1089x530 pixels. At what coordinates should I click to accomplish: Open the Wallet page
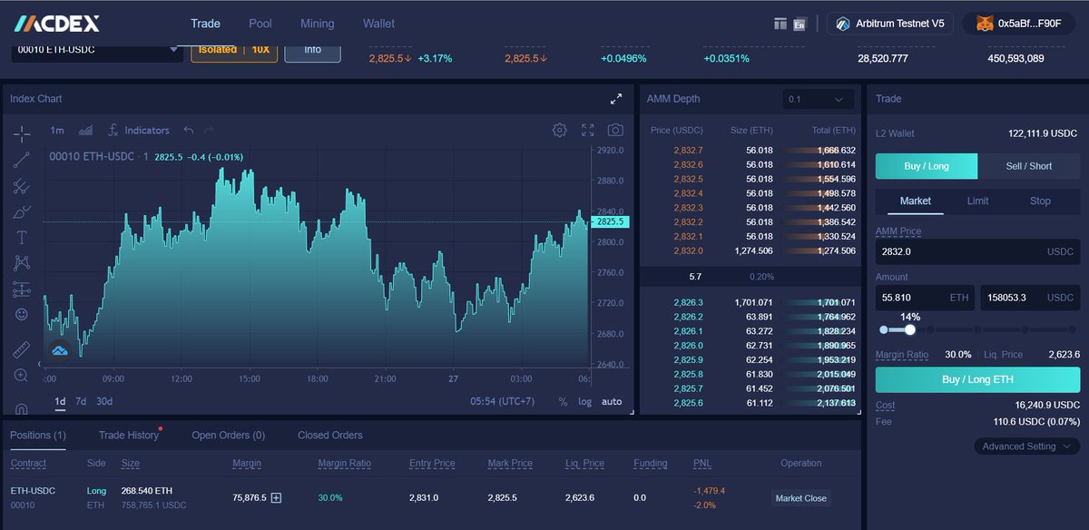click(378, 24)
